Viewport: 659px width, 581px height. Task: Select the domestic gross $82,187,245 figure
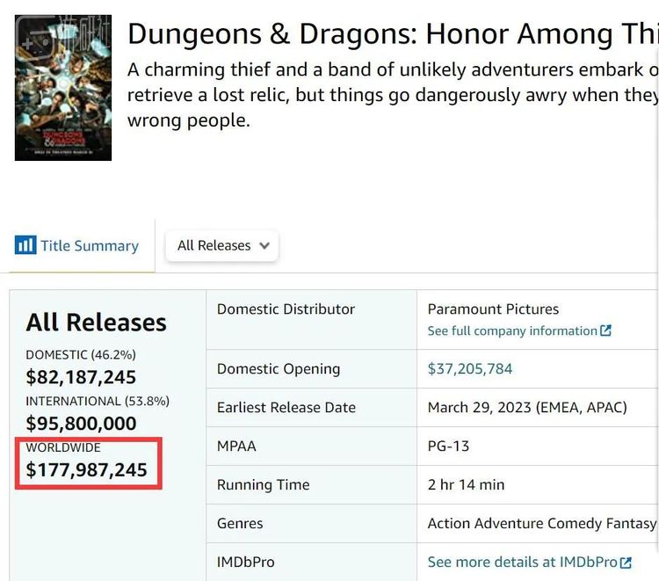tap(81, 377)
